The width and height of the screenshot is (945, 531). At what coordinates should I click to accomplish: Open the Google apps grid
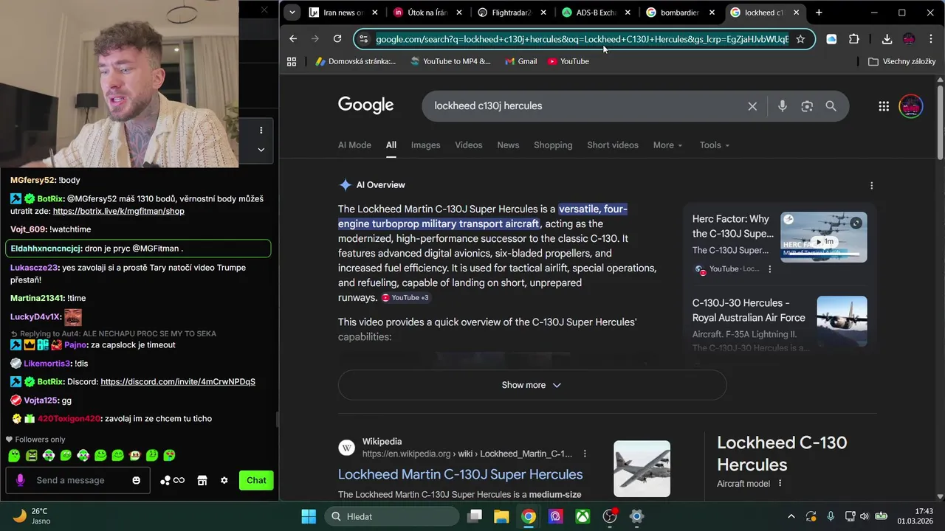[884, 106]
